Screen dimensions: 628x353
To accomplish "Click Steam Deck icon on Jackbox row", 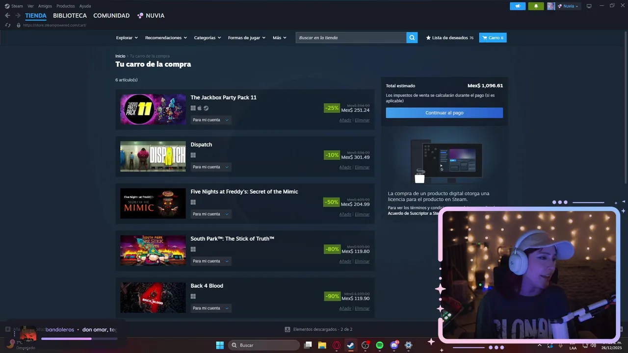I will (x=206, y=108).
